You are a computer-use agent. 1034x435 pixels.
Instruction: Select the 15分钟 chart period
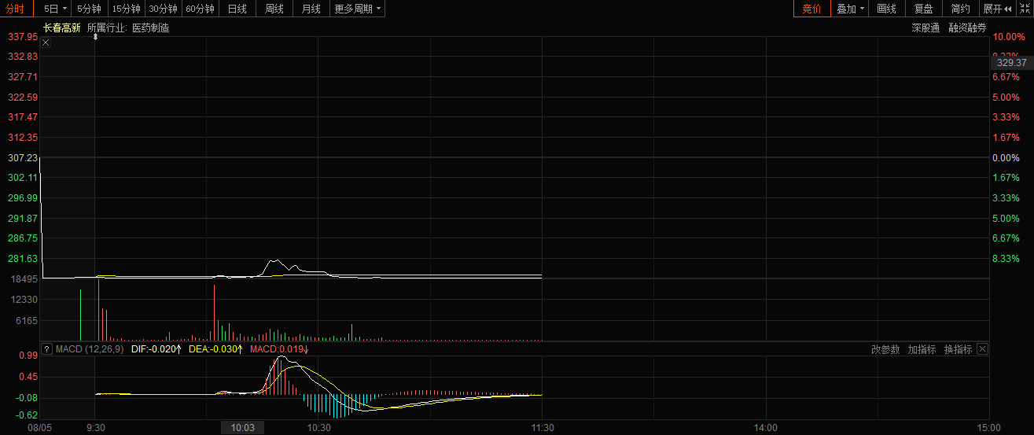(126, 9)
